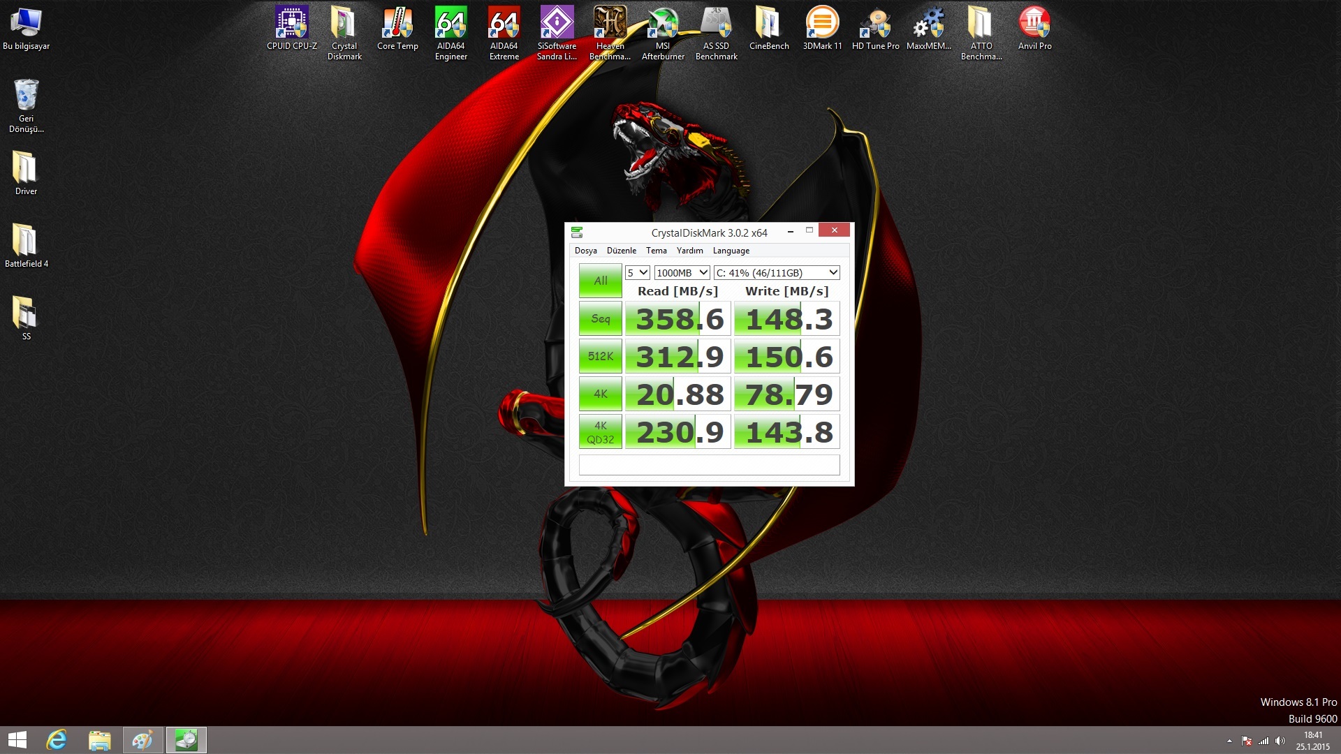This screenshot has height=754, width=1341.
Task: Open HD Tune Pro shortcut
Action: click(875, 29)
